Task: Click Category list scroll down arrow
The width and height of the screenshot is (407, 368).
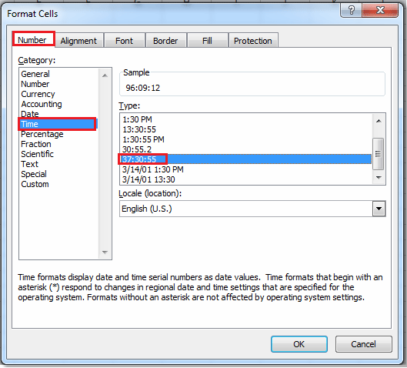Action: [105, 253]
